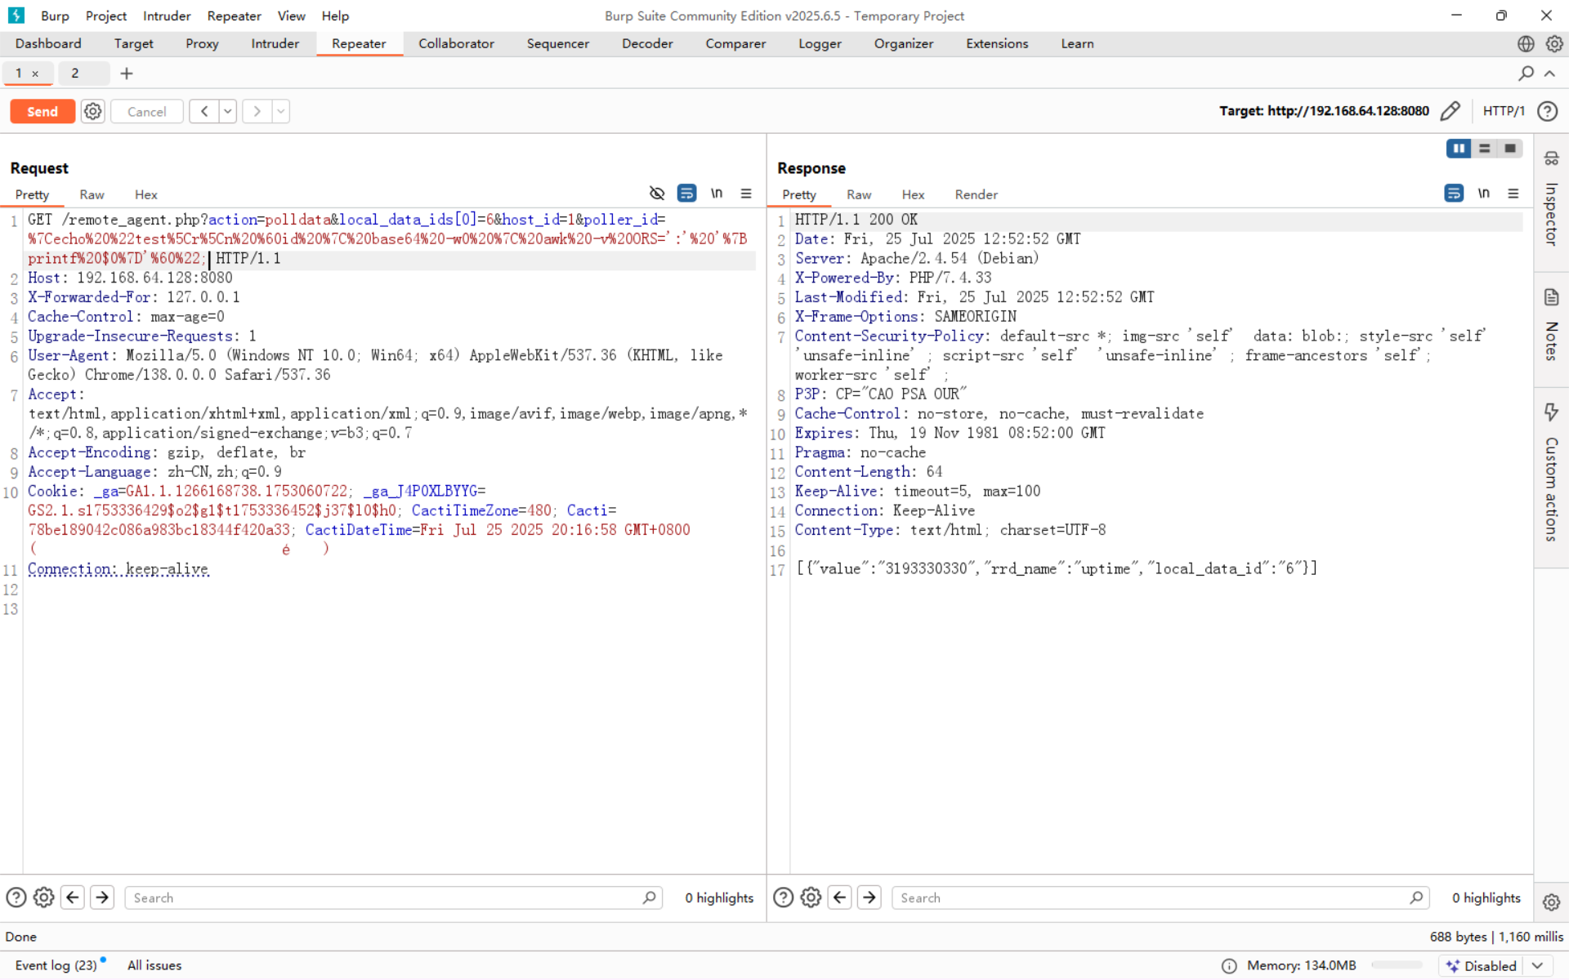Go to next Response search match
Viewport: 1569px width, 980px height.
click(x=869, y=898)
